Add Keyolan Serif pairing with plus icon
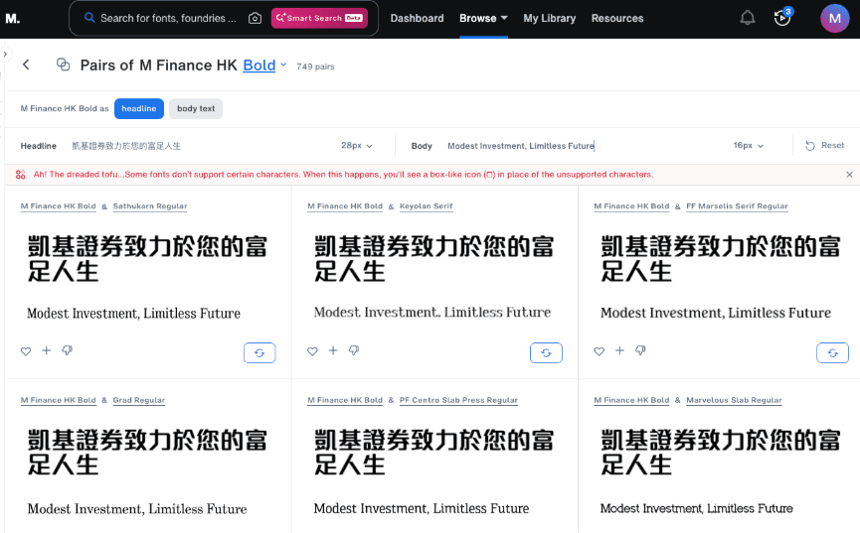 [x=333, y=350]
